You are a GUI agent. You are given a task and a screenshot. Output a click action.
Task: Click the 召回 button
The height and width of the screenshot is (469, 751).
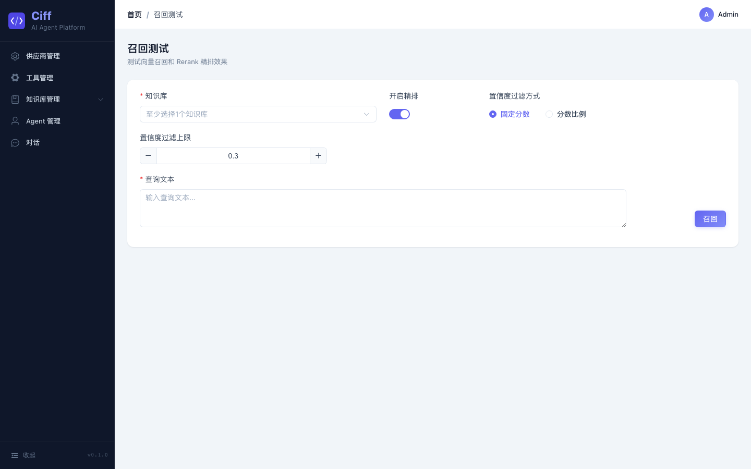click(710, 219)
